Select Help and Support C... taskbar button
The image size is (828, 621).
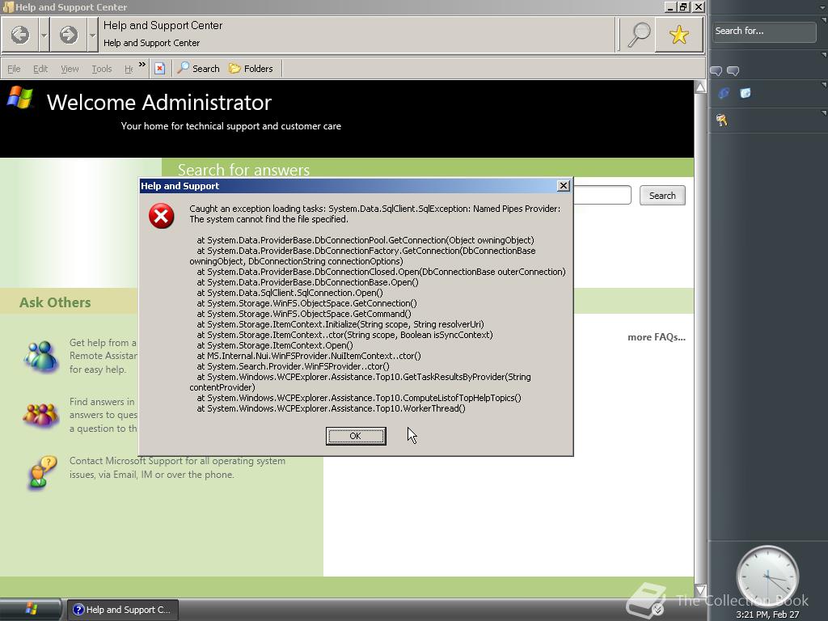pyautogui.click(x=123, y=610)
